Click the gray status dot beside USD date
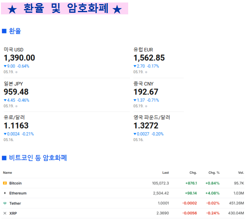The height and width of the screenshot is (219, 246). click(x=17, y=72)
